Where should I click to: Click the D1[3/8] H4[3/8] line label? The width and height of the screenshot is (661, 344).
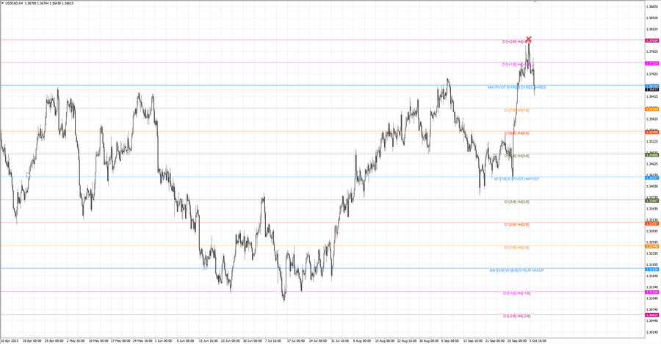point(516,201)
